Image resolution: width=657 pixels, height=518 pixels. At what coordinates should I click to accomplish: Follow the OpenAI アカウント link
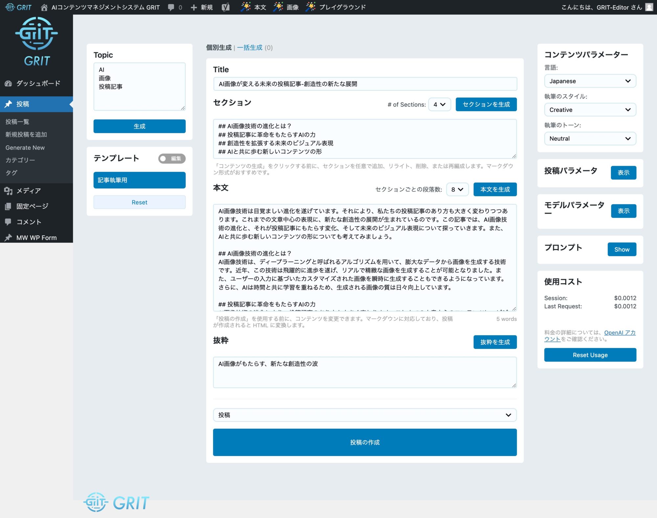619,333
